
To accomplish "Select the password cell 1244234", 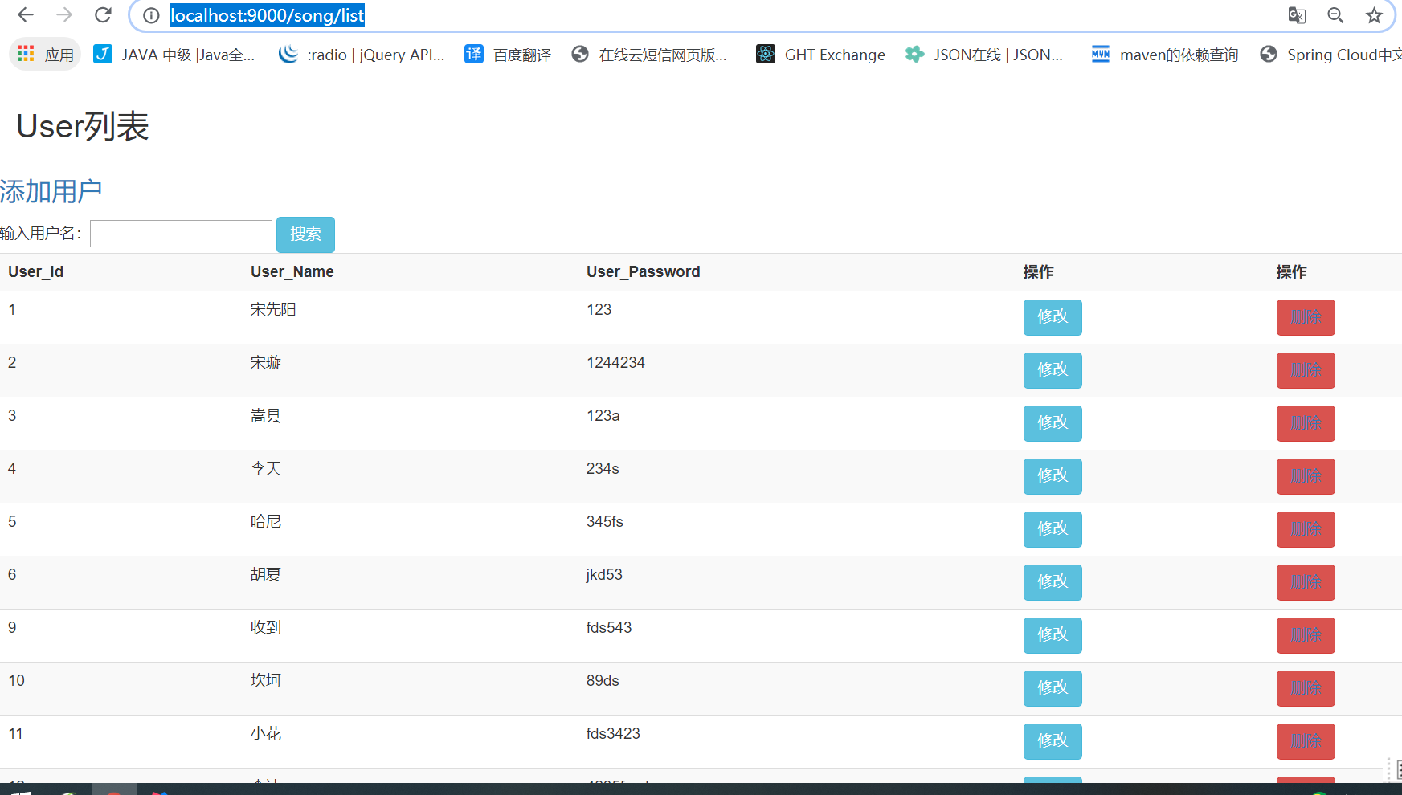I will tap(616, 362).
